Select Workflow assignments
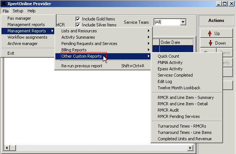 click(28, 37)
